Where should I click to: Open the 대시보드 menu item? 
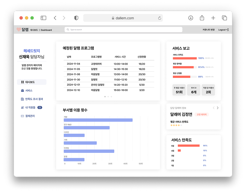click(32, 82)
